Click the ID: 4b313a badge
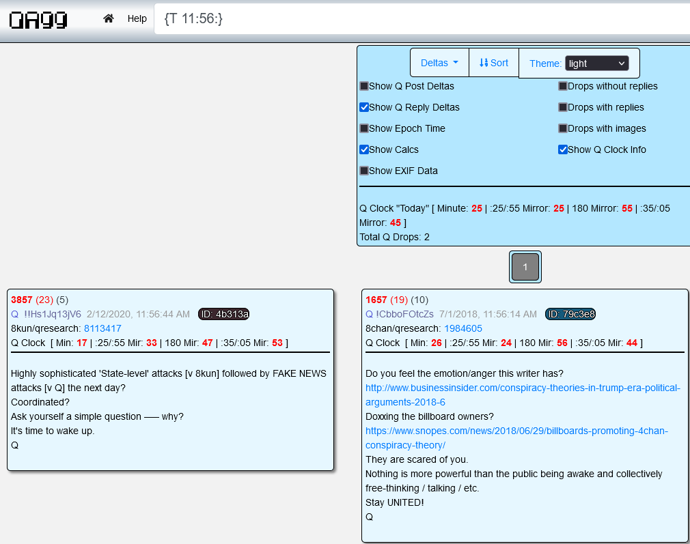Viewport: 690px width, 544px height. pos(223,314)
